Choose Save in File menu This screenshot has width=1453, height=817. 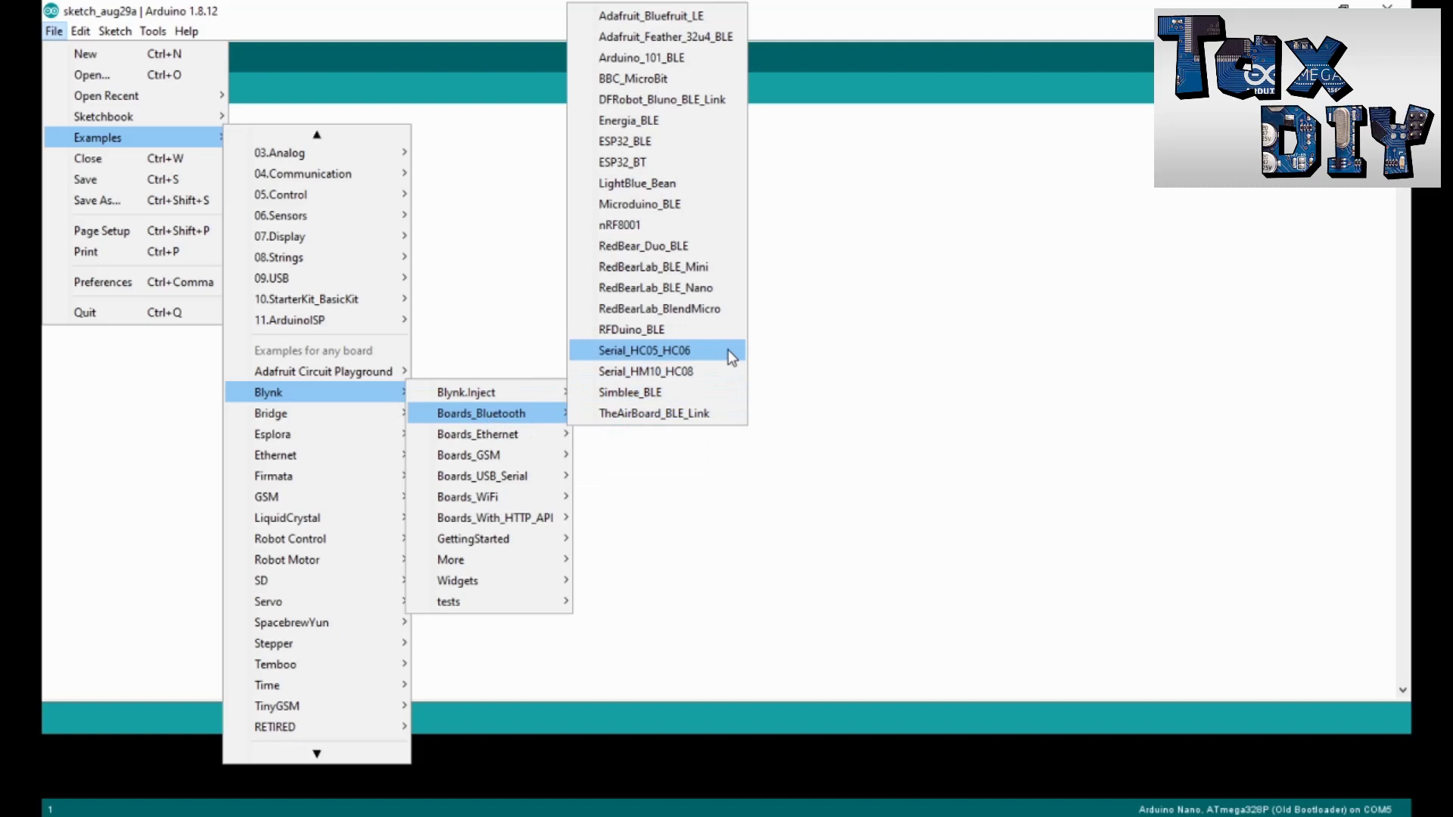pos(135,179)
